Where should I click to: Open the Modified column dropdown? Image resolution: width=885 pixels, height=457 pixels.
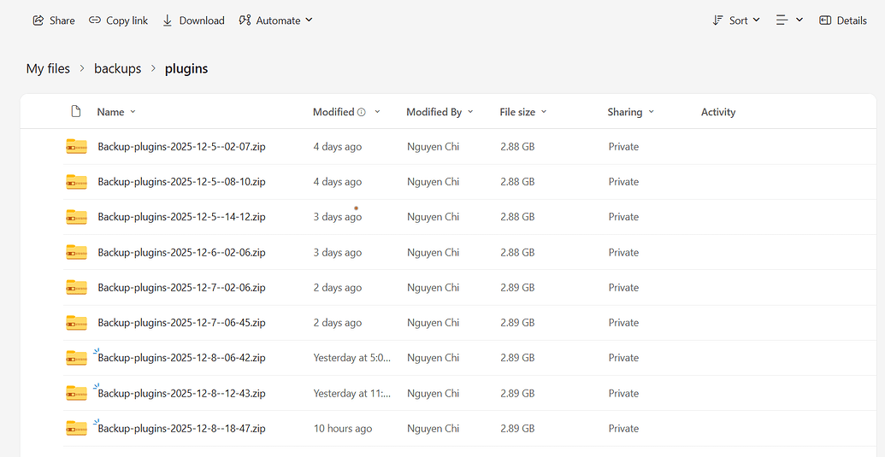[x=378, y=112]
